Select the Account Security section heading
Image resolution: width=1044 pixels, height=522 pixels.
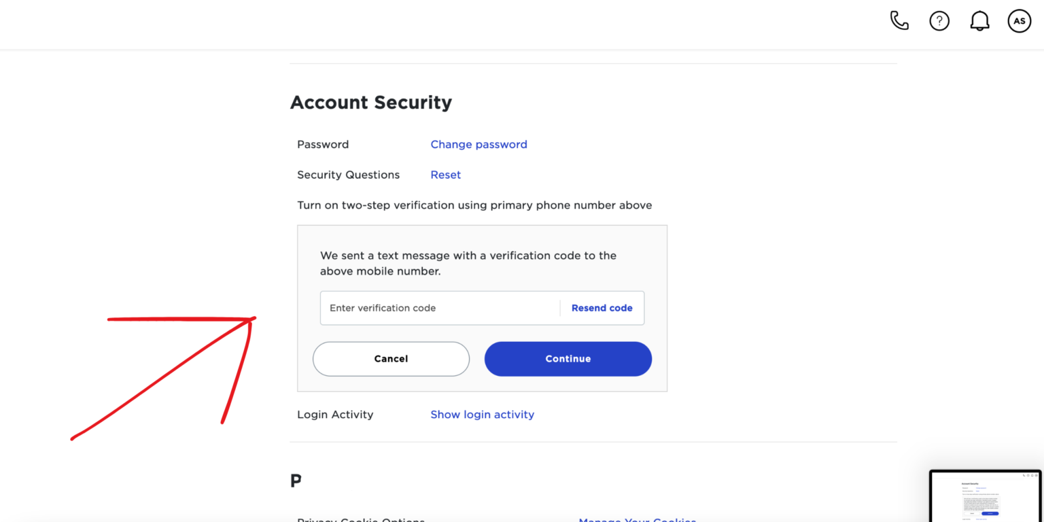[x=371, y=102]
